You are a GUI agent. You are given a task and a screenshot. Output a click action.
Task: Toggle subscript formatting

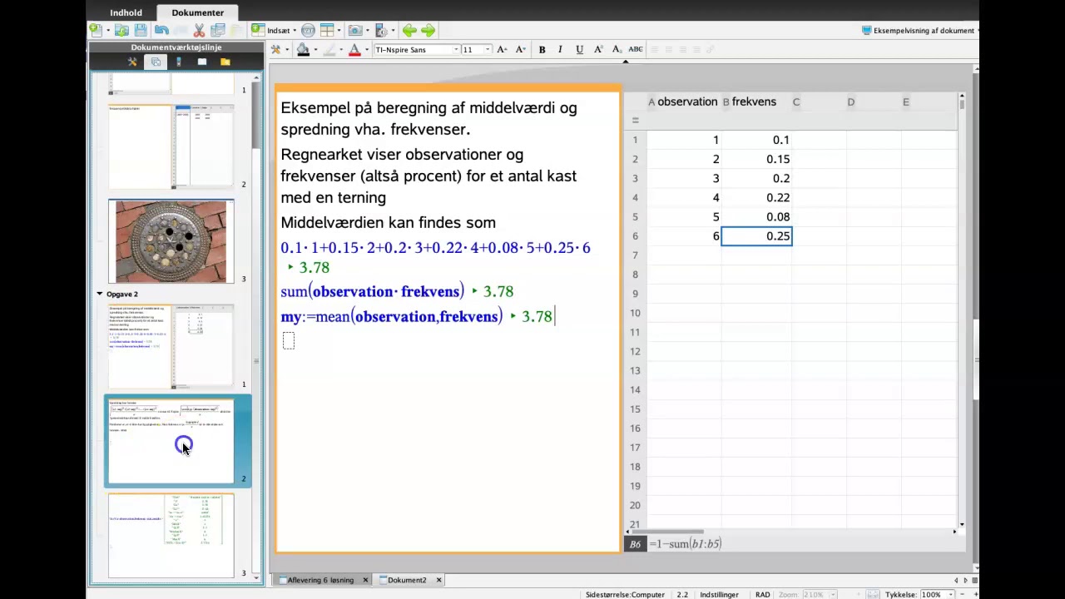(617, 50)
